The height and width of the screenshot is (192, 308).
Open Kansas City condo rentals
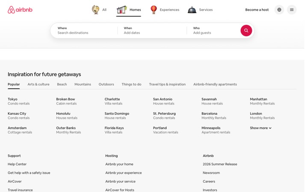coord(19,116)
